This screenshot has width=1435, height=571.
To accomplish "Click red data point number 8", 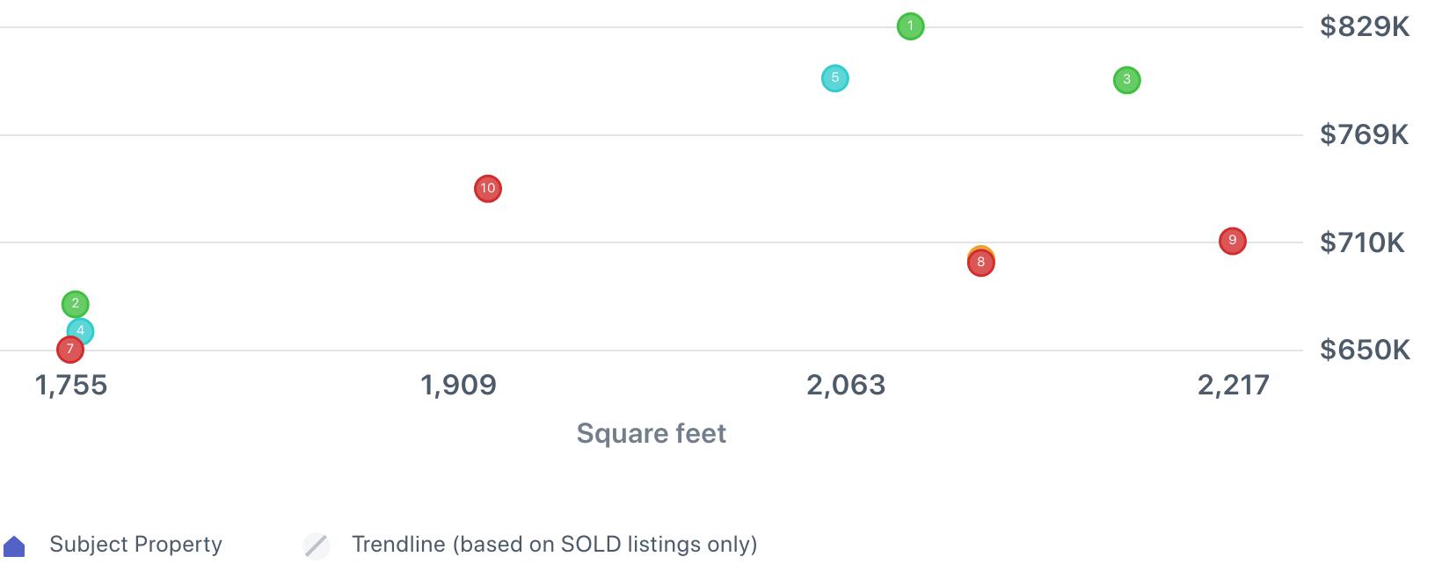I will 980,263.
